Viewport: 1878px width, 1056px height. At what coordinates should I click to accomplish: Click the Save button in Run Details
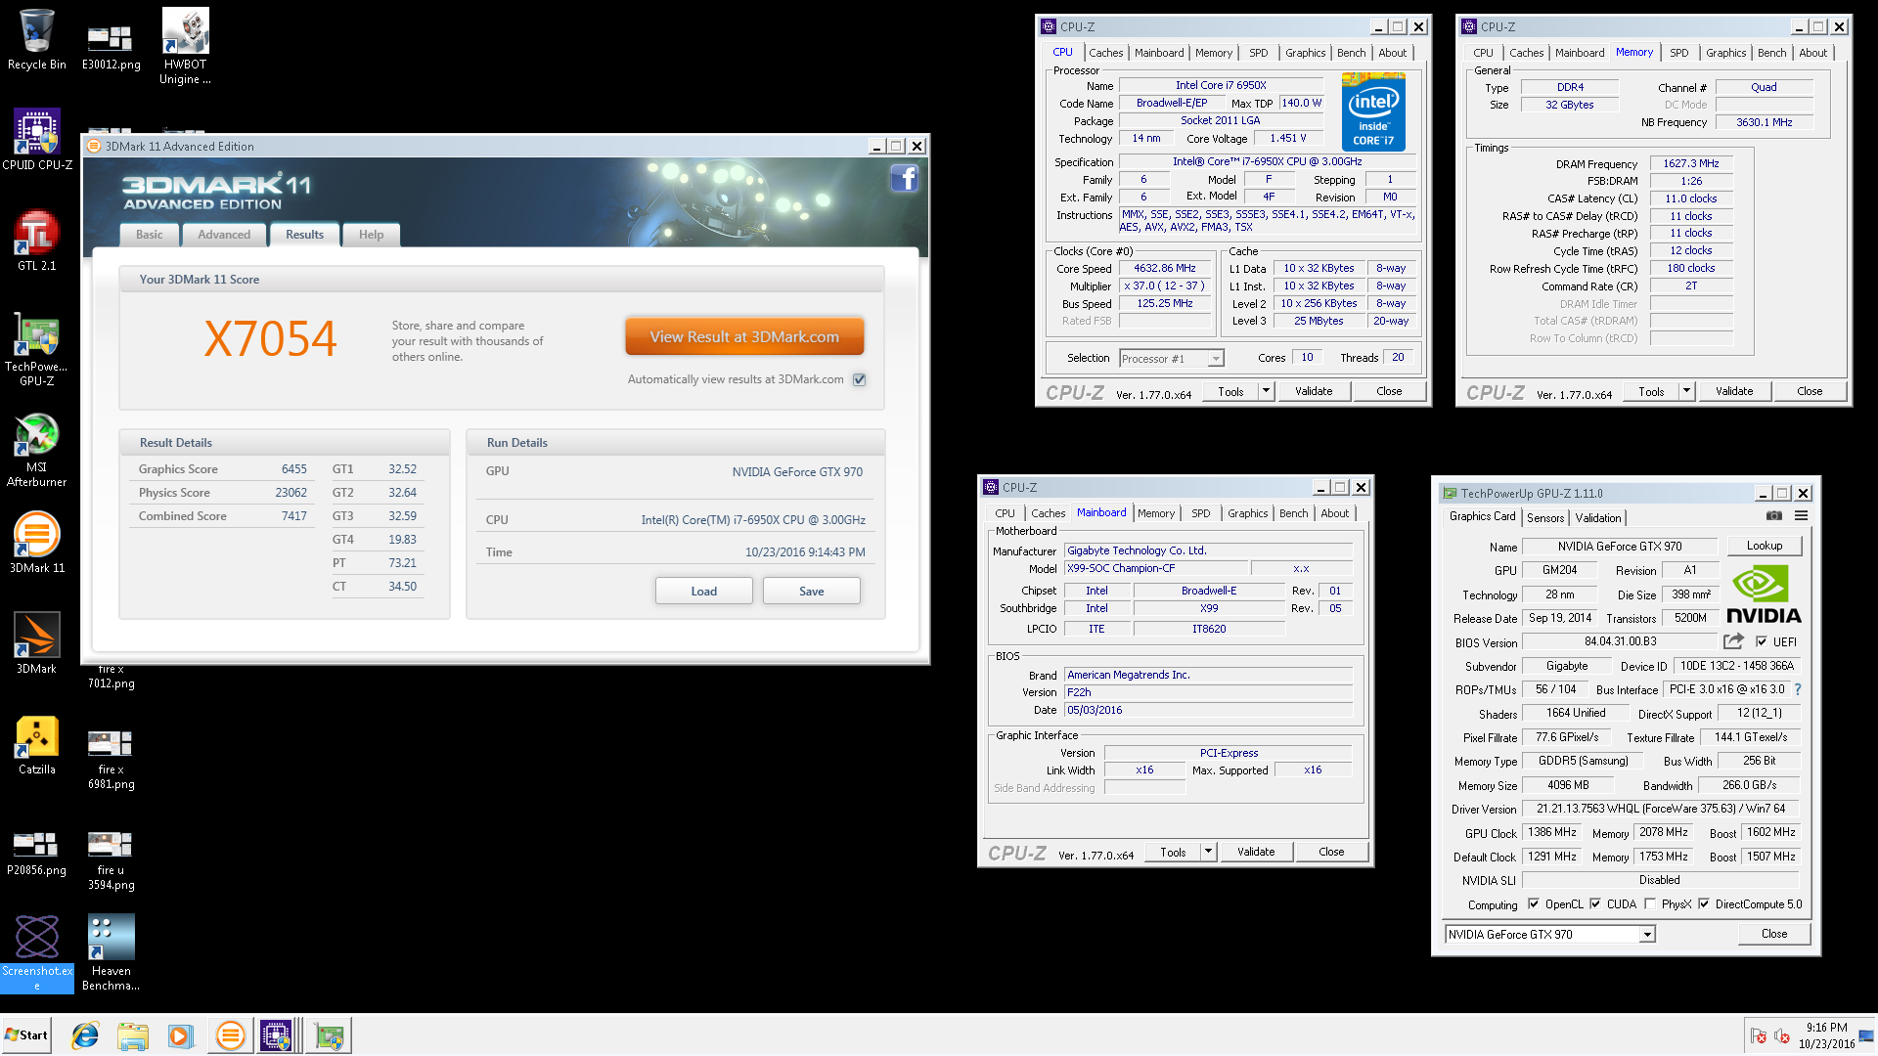pos(812,591)
